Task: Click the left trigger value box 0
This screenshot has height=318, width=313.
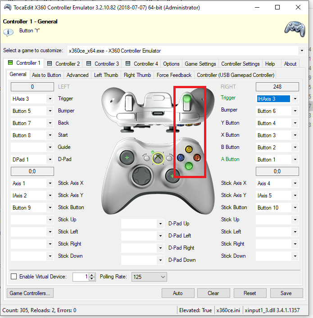Action: coord(32,87)
